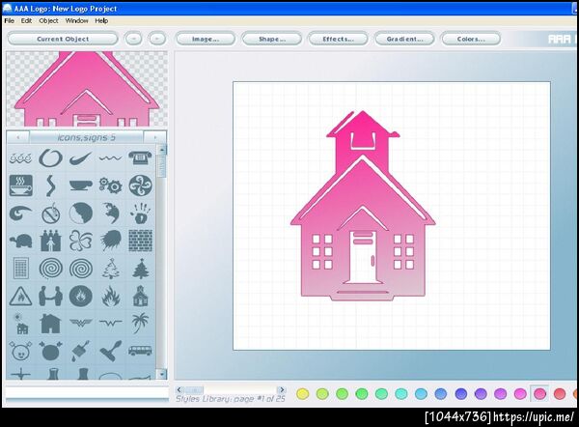The width and height of the screenshot is (579, 427).
Task: Apply the sky blue style swatch
Action: (421, 394)
